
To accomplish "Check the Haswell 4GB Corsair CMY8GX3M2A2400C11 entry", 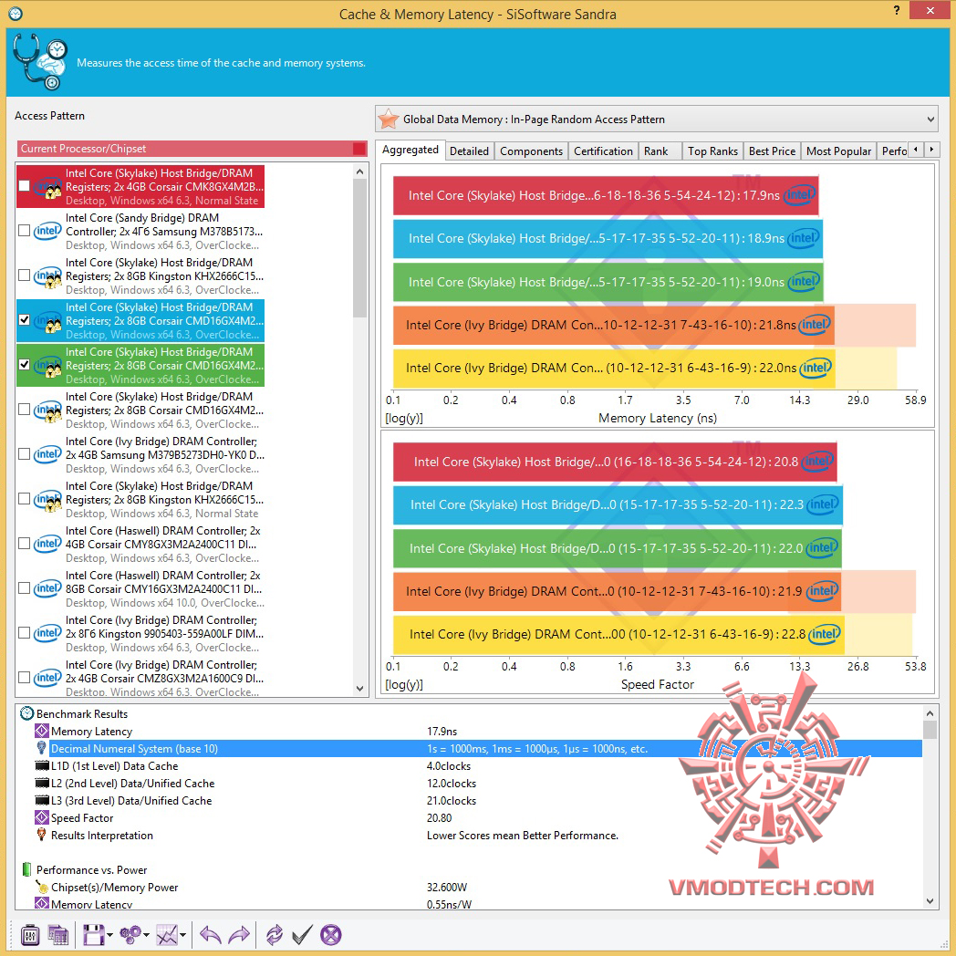I will [25, 544].
